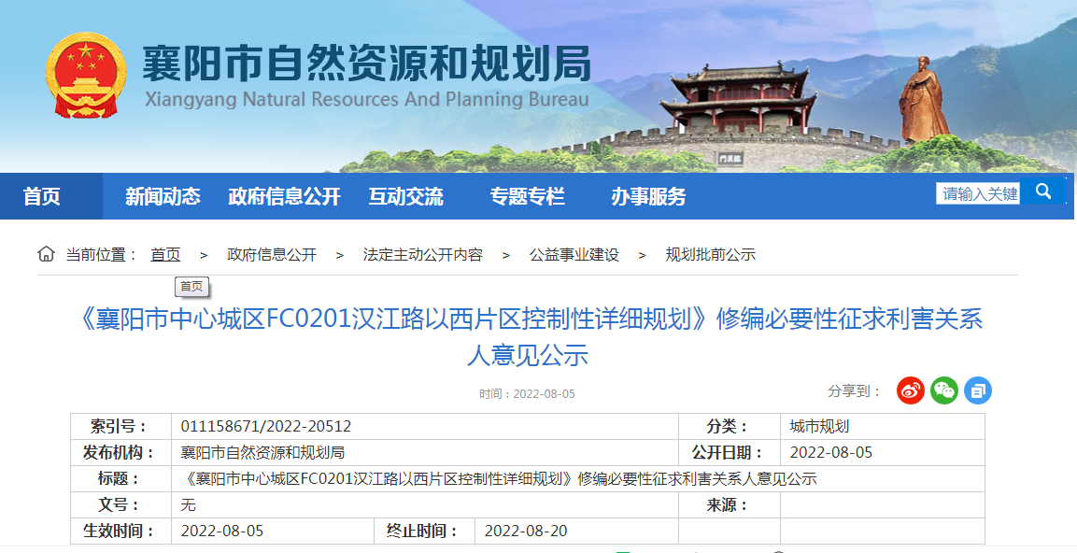The height and width of the screenshot is (553, 1077).
Task: Open the 新闻动态 navigation menu
Action: click(x=163, y=196)
